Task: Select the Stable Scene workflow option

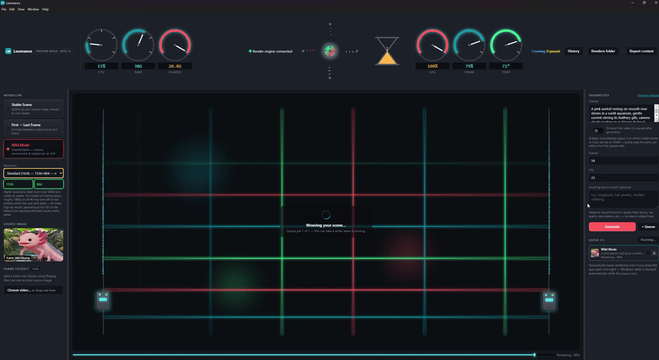Action: coord(33,109)
